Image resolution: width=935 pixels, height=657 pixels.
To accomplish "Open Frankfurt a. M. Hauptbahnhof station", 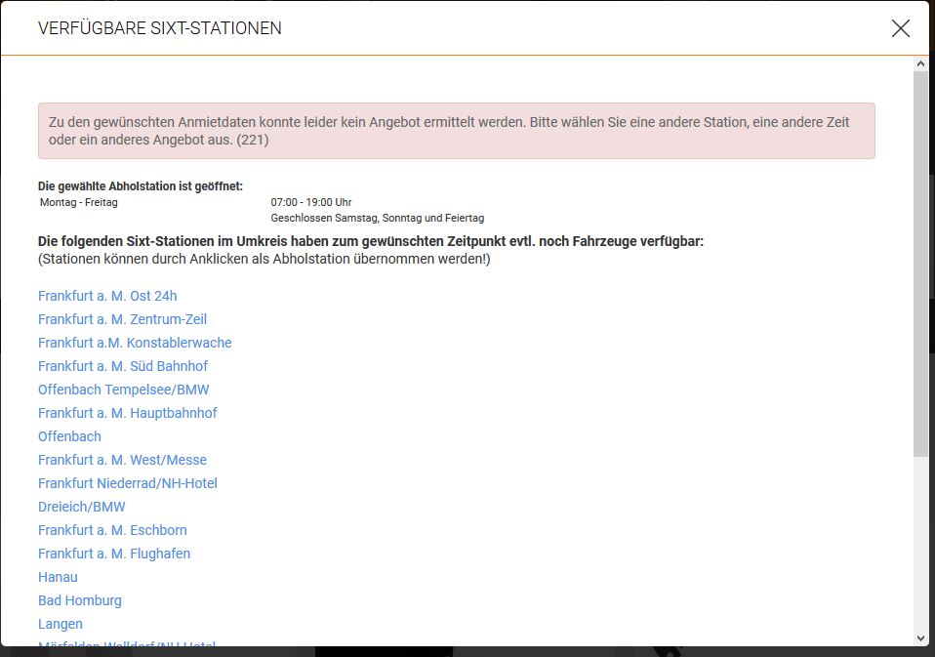I will tap(128, 413).
